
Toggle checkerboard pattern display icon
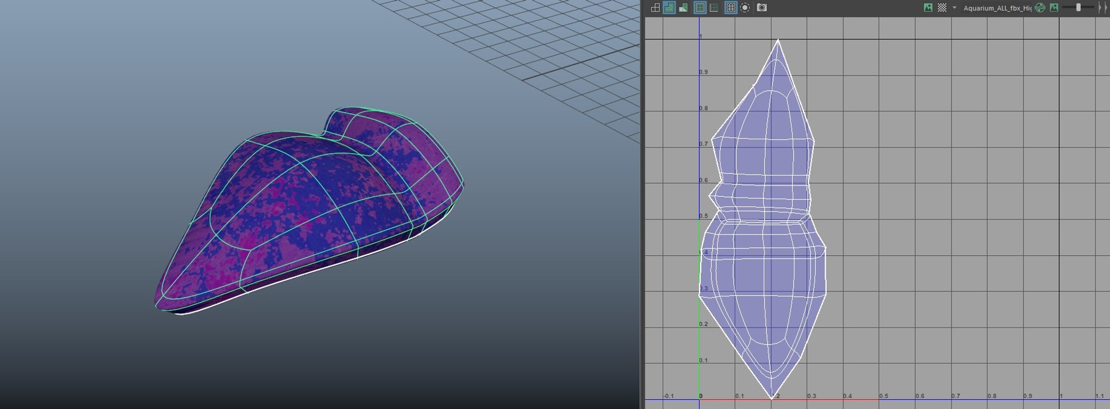tap(942, 8)
